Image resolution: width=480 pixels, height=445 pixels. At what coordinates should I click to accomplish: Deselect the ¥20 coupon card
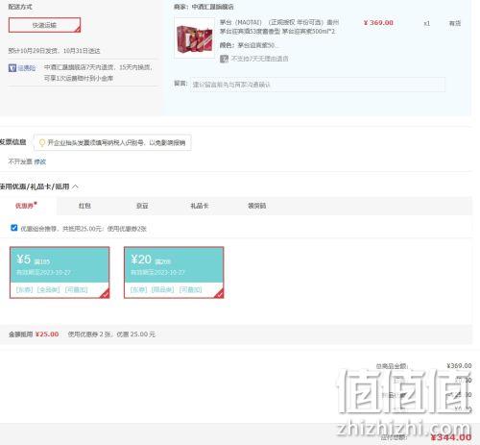174,272
